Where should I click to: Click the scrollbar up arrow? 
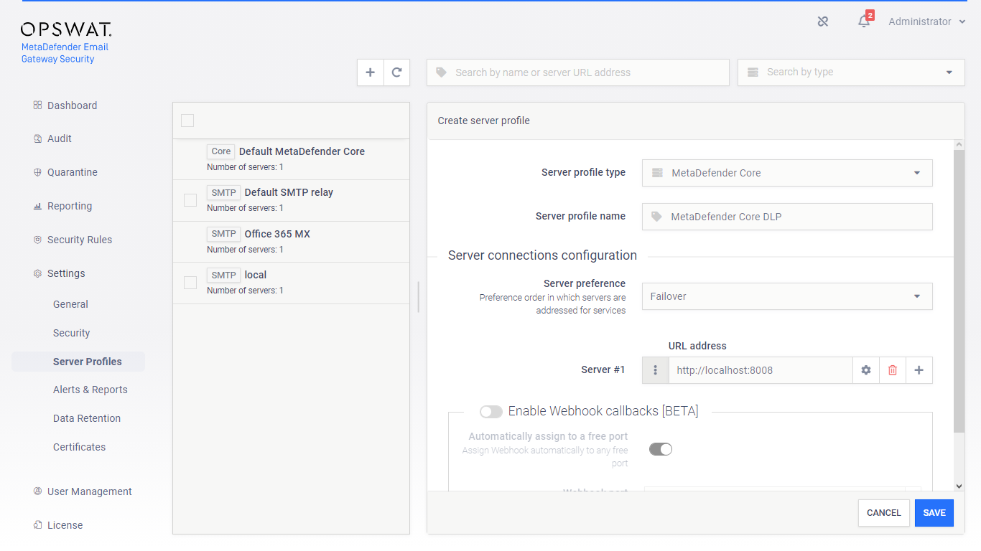[959, 145]
